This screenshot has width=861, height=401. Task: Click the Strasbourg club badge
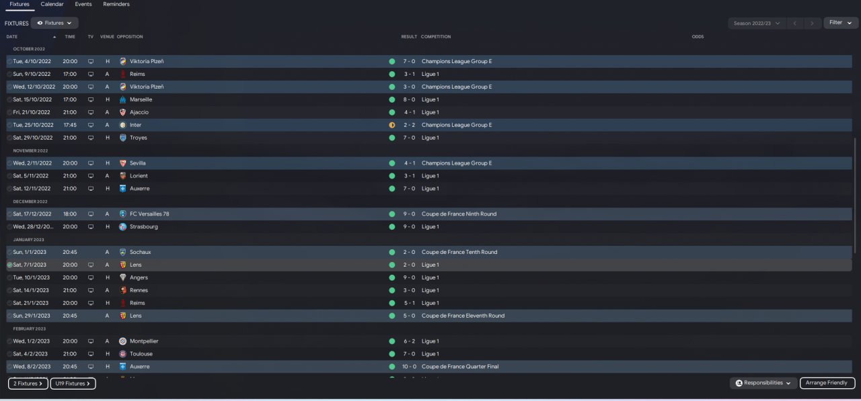(122, 227)
